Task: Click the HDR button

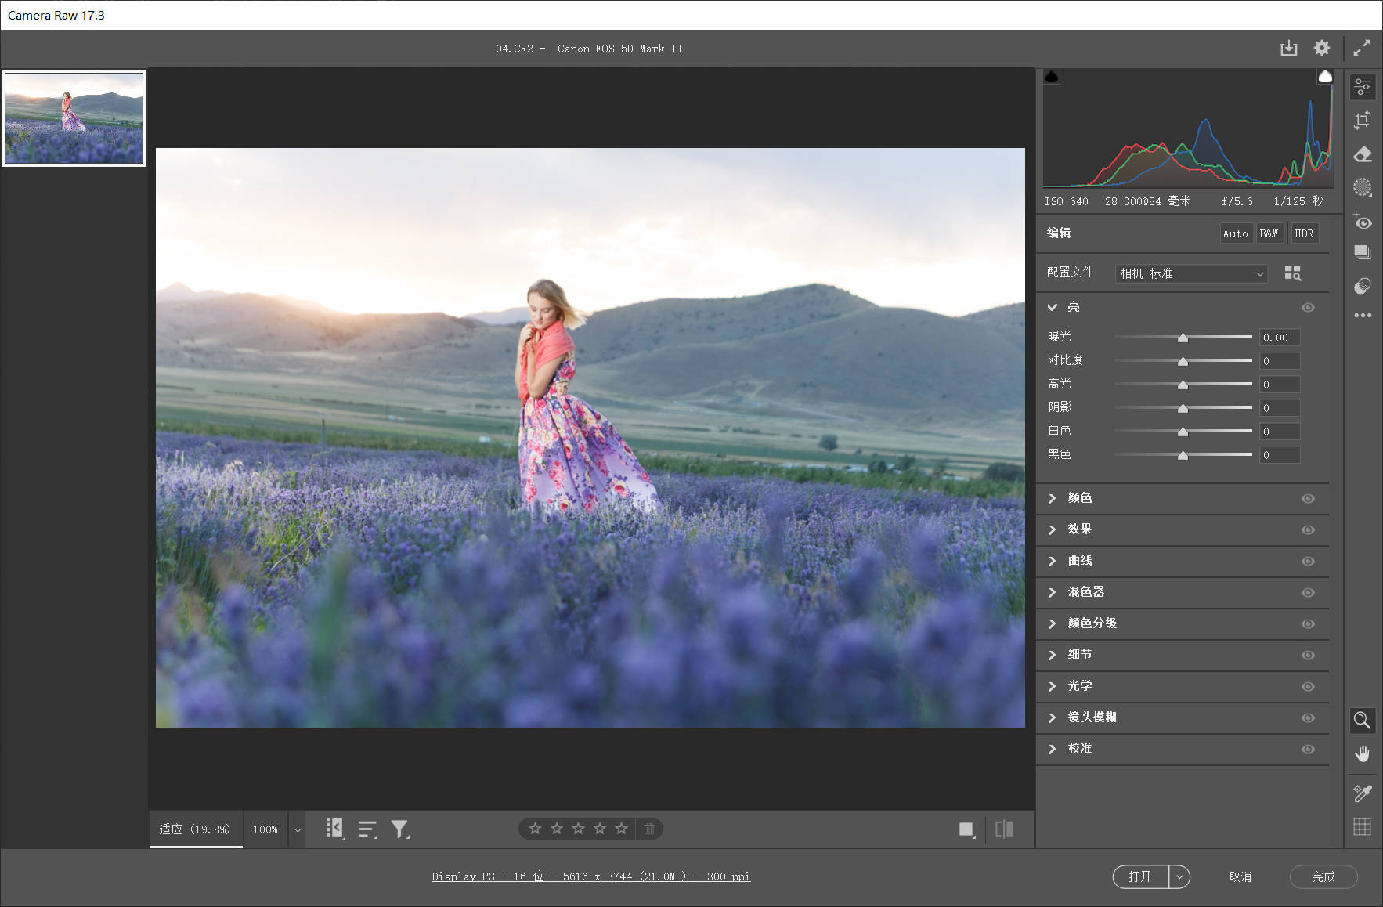Action: coord(1304,233)
